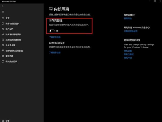This screenshot has height=122, width=162.
Task: Click the 内存完整性 heading
Action: point(56,20)
